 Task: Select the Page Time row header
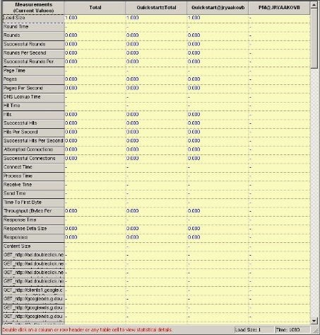tap(33, 72)
